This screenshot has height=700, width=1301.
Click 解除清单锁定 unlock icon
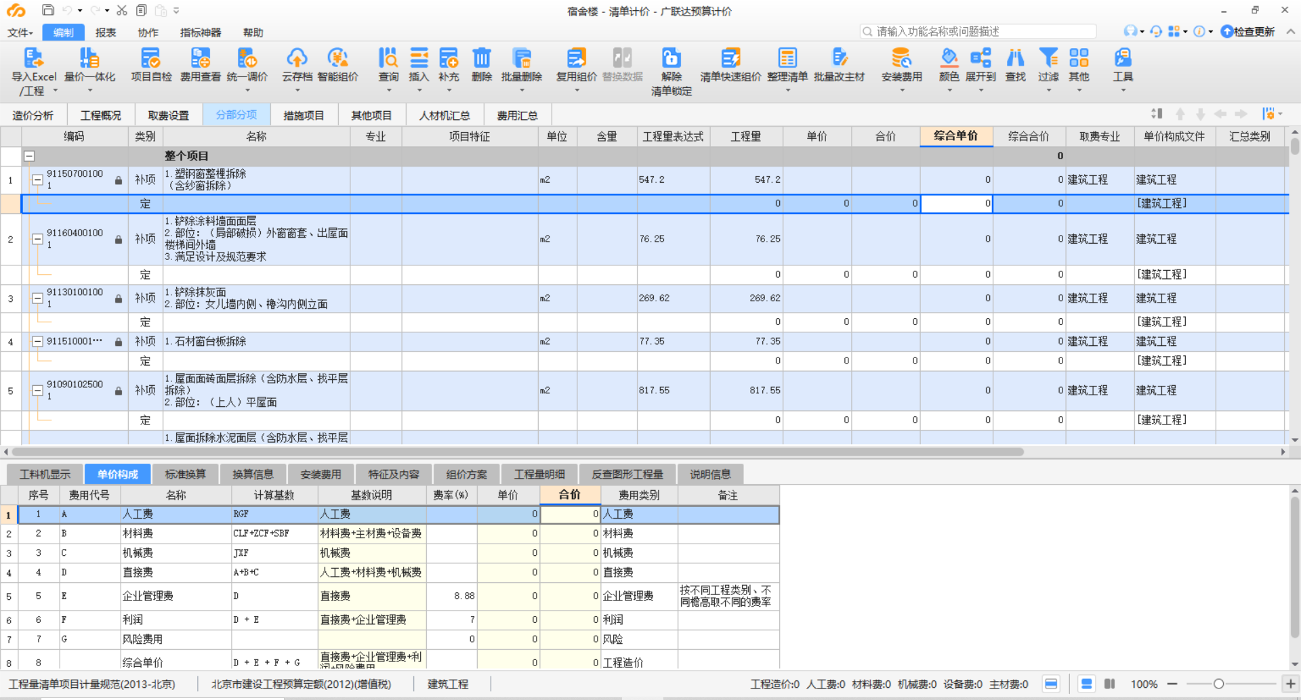point(672,58)
